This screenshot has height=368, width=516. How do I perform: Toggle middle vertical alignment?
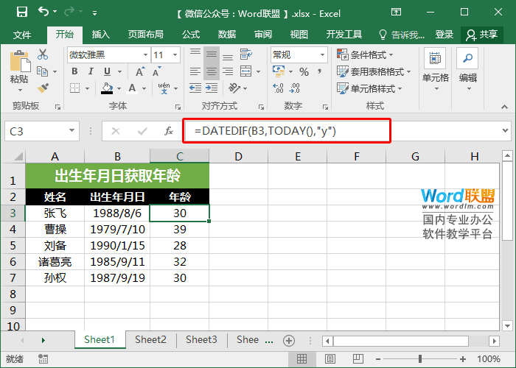(x=212, y=54)
